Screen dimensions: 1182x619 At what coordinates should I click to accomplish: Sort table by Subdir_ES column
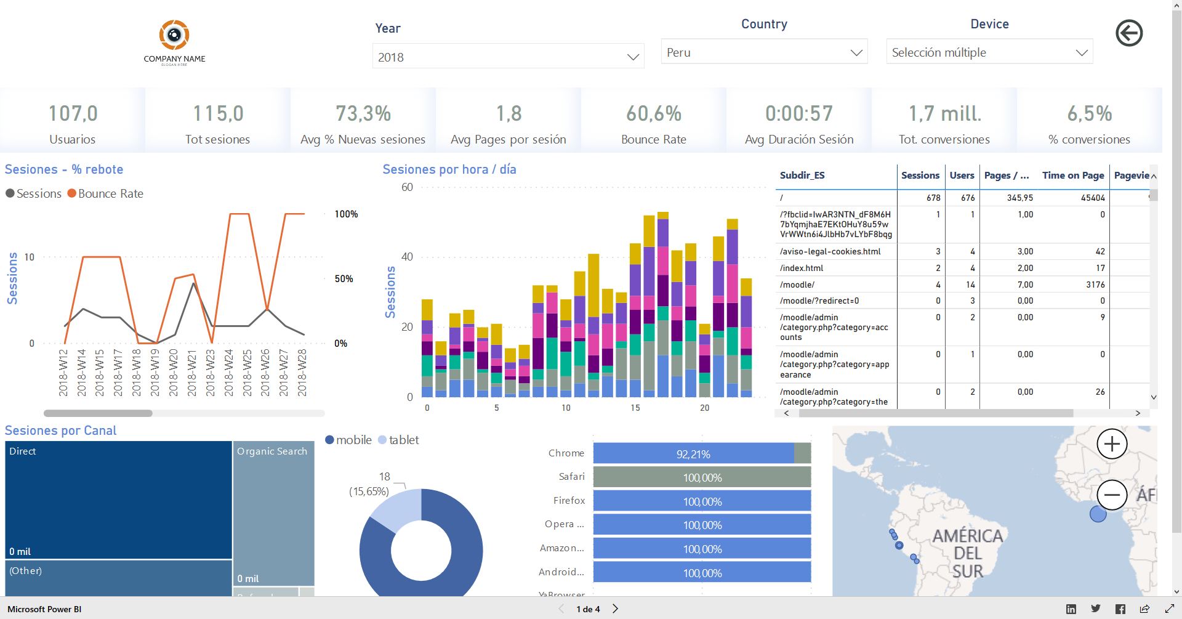pos(802,176)
